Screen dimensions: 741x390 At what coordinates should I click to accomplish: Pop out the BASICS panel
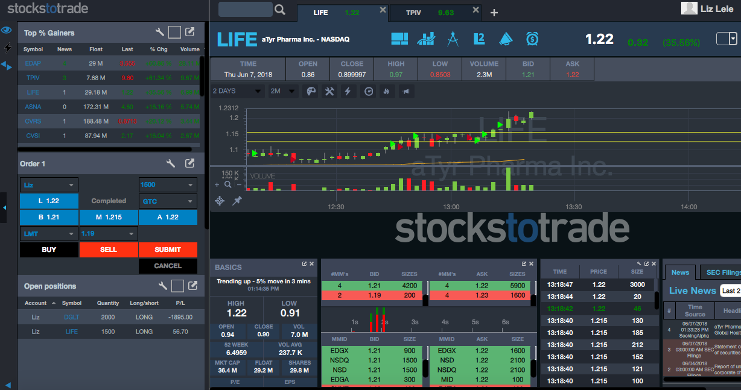pyautogui.click(x=305, y=264)
